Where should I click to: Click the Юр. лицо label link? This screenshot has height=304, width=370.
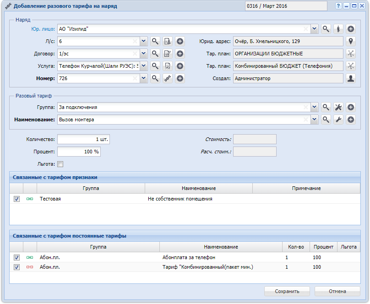point(43,29)
